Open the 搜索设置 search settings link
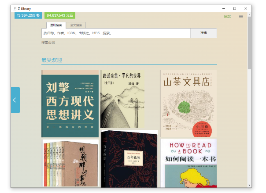Viewport: 266px width, 193px height. tap(48, 43)
